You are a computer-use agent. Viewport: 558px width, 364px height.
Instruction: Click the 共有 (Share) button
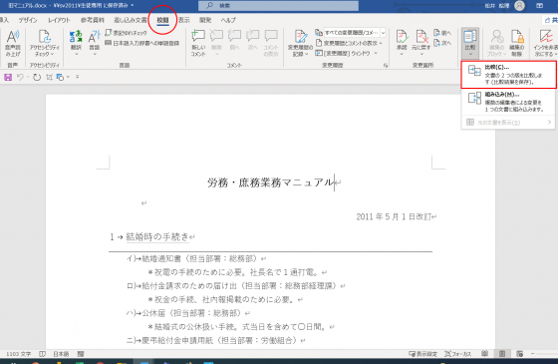[x=551, y=20]
